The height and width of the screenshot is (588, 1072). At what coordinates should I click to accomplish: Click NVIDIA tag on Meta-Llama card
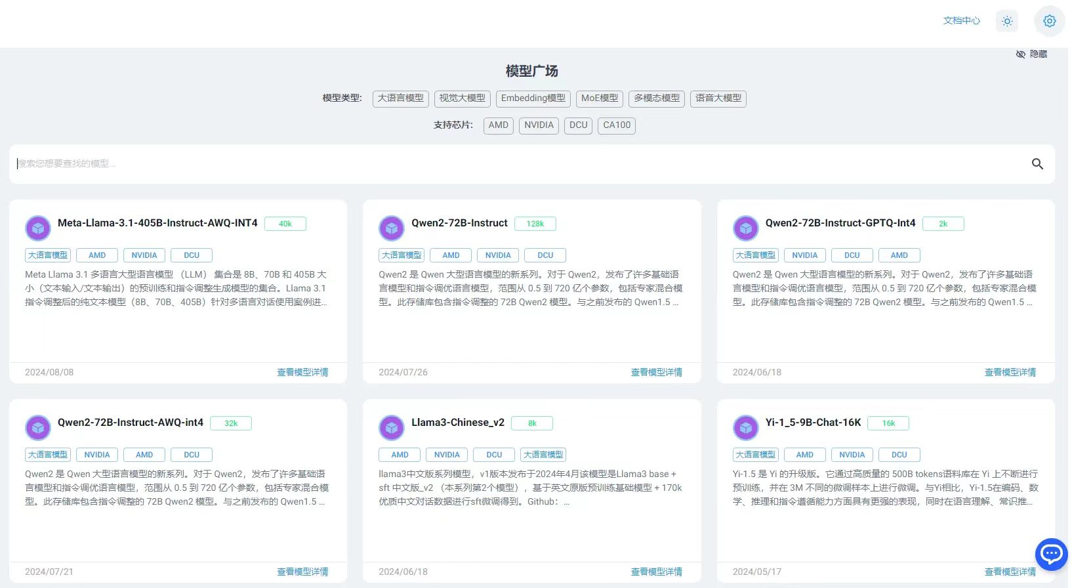pyautogui.click(x=144, y=255)
